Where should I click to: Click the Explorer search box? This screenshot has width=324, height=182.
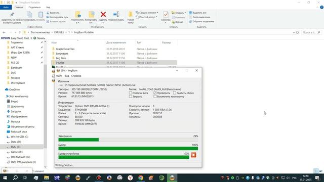pos(311,32)
